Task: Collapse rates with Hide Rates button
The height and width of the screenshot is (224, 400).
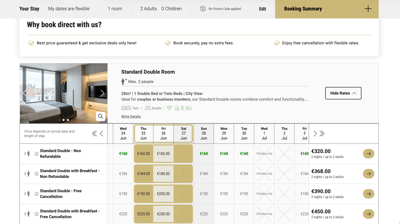Action: pos(343,93)
